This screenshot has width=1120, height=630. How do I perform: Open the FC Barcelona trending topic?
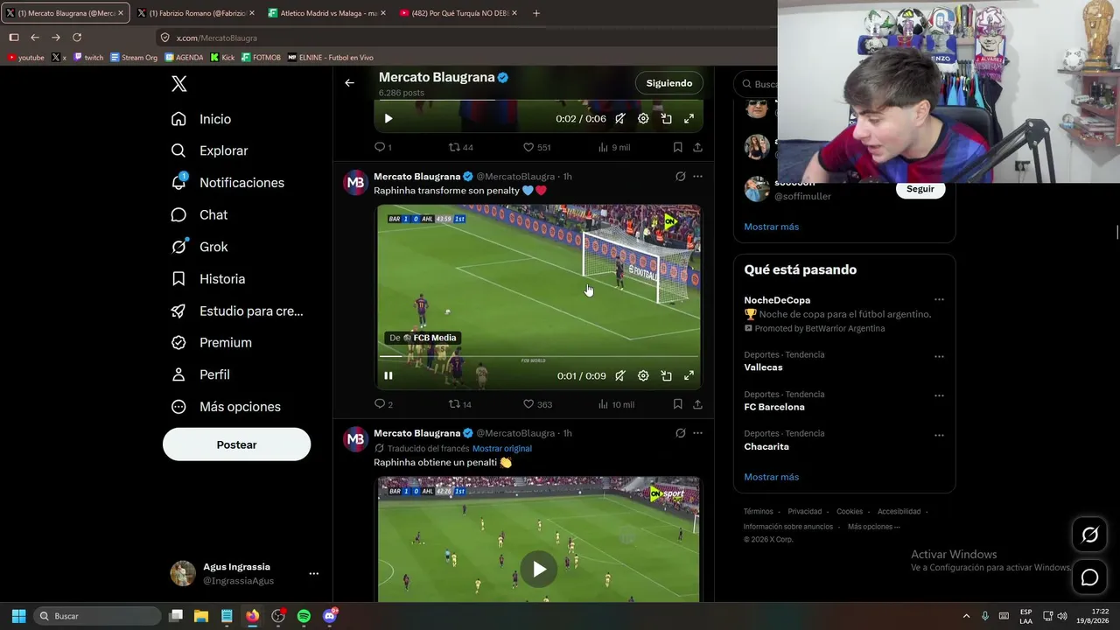[x=774, y=407]
